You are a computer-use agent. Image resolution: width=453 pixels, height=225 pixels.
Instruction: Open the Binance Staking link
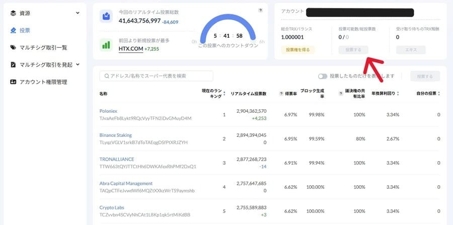[116, 135]
